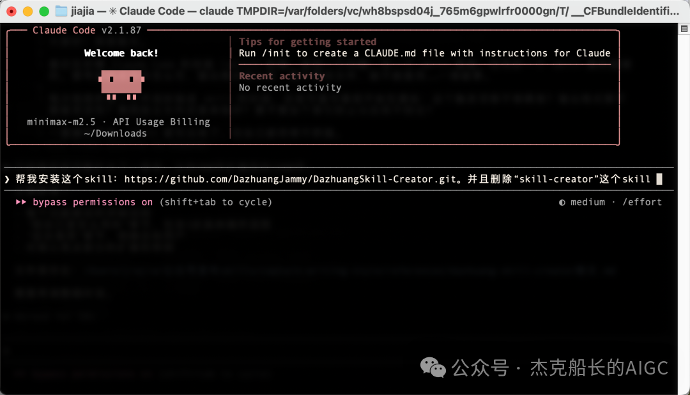This screenshot has height=395, width=690.
Task: Click the prompt chevron before the input
Action: (x=7, y=179)
